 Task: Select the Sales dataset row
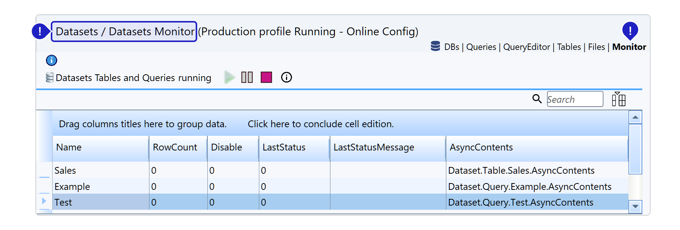tap(65, 171)
